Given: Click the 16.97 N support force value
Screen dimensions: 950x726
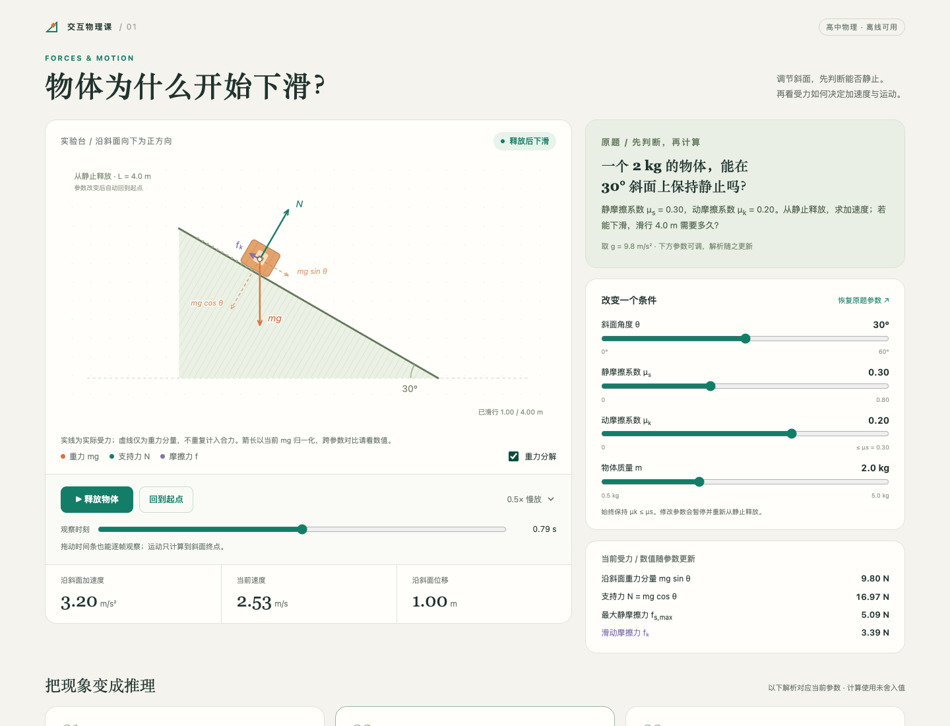Looking at the screenshot, I should pos(872,597).
